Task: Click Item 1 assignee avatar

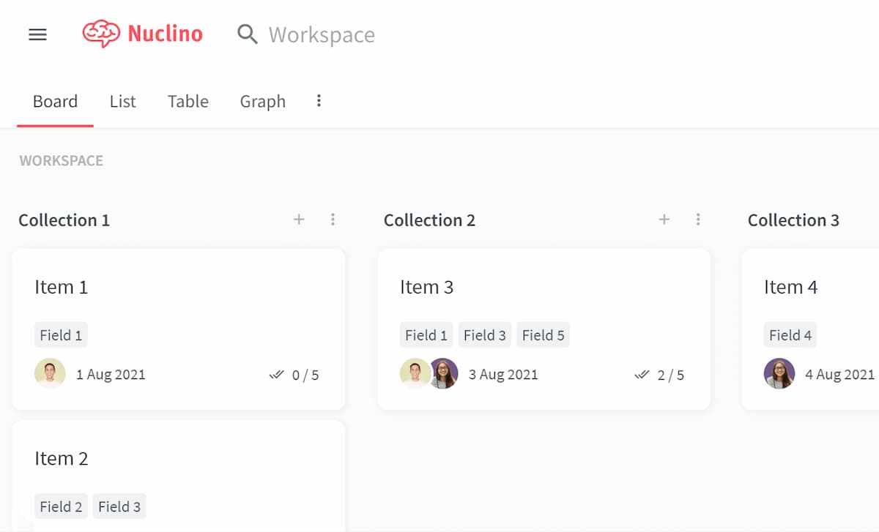Action: click(50, 374)
